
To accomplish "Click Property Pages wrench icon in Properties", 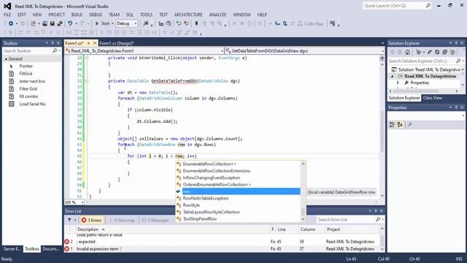I will point(410,125).
